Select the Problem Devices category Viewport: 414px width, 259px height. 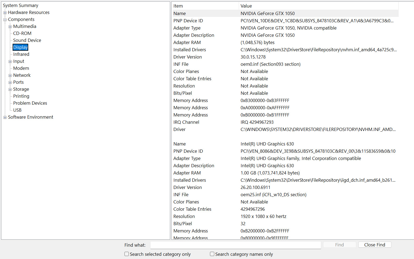[30, 103]
